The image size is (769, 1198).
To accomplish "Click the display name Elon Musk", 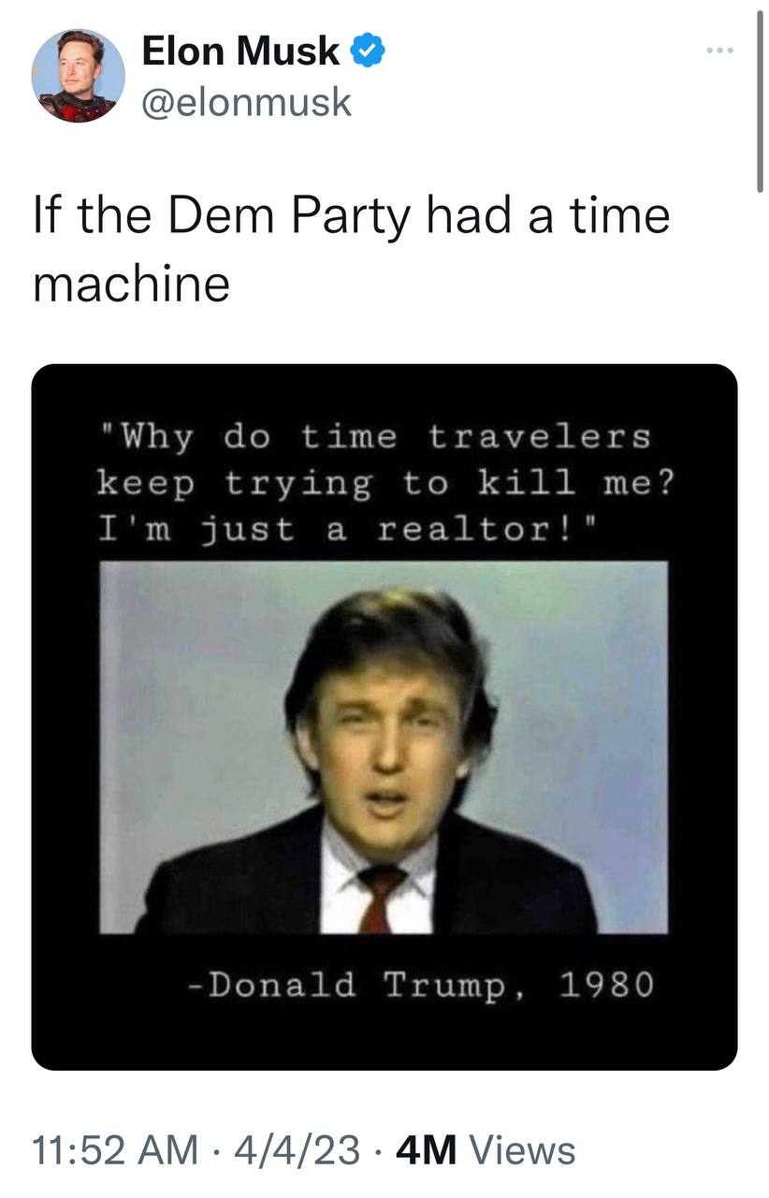I will pos(240,51).
